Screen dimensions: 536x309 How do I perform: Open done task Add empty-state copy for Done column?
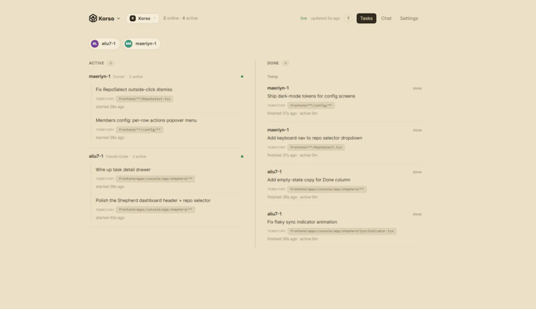309,180
